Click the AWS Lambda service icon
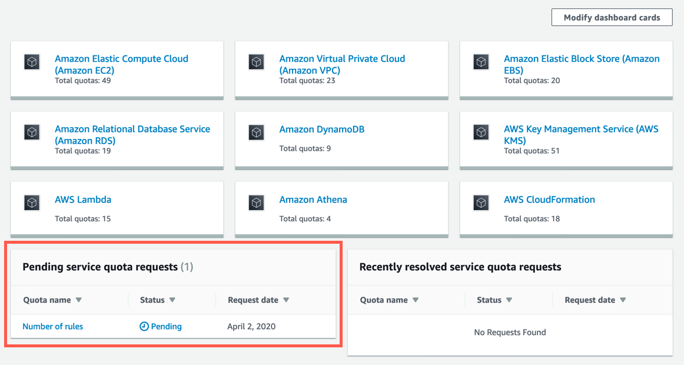The image size is (684, 365). (x=31, y=202)
